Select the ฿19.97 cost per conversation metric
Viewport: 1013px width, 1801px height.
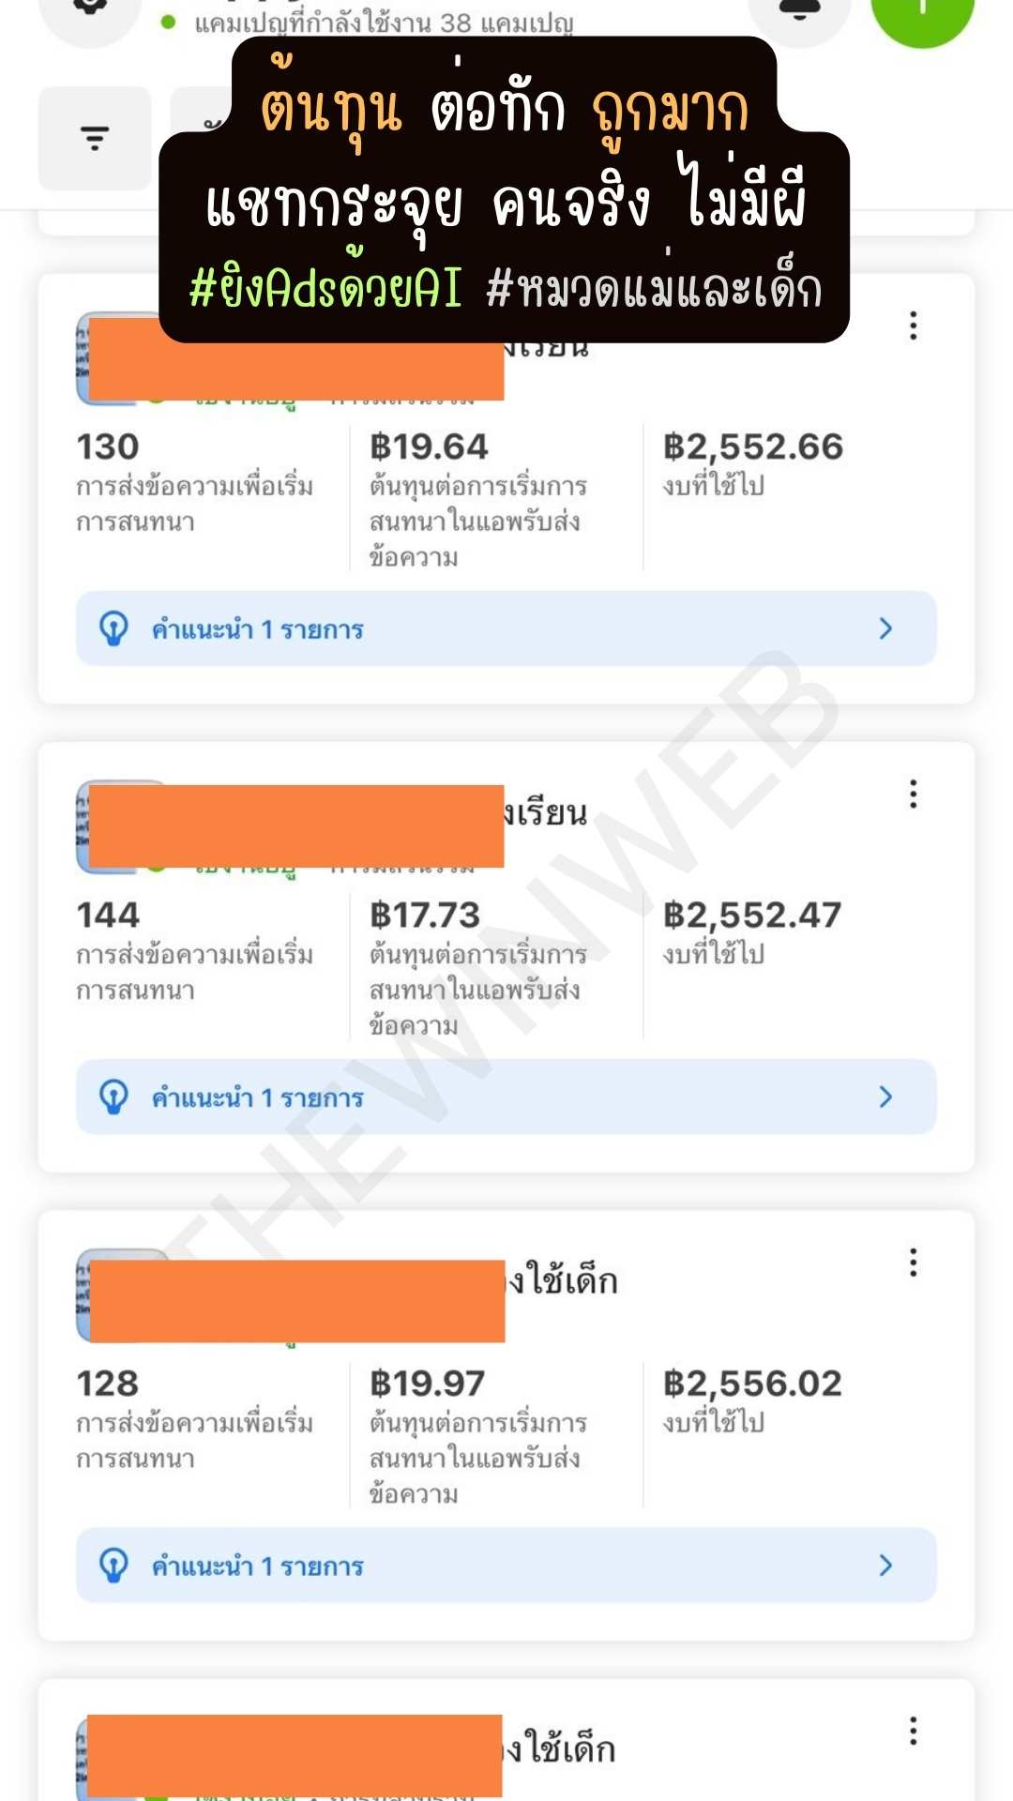(x=428, y=1384)
